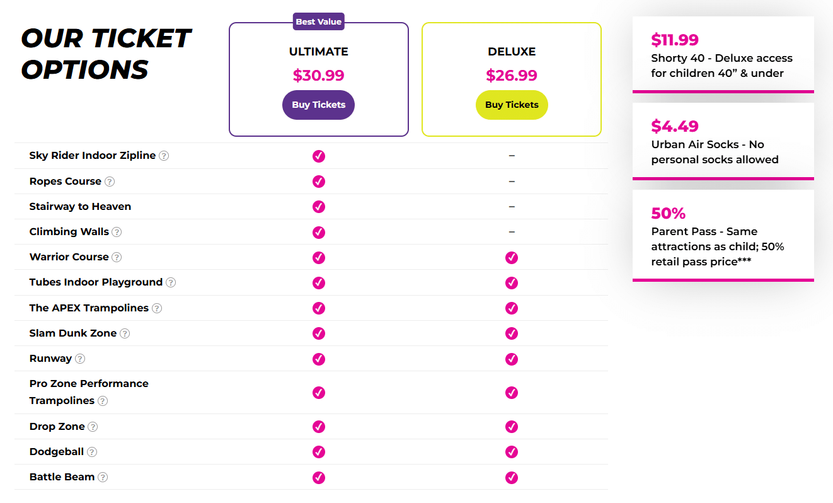Buy Tickets for the Ultimate package
Viewport: 833px width, 503px height.
(x=318, y=105)
